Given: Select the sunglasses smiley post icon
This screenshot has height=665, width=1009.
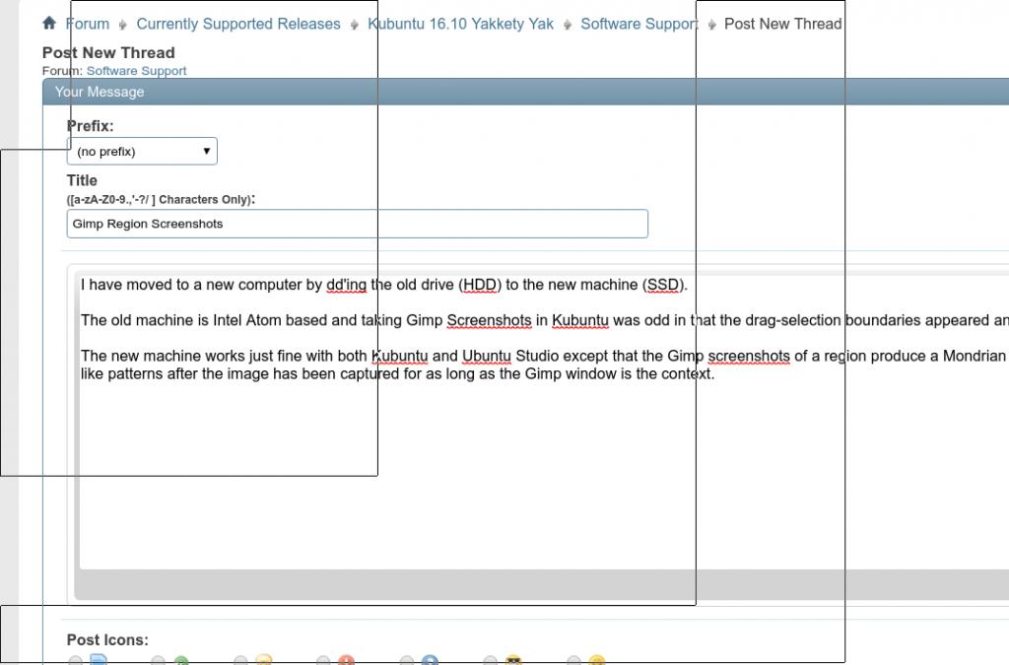Looking at the screenshot, I should tap(513, 661).
